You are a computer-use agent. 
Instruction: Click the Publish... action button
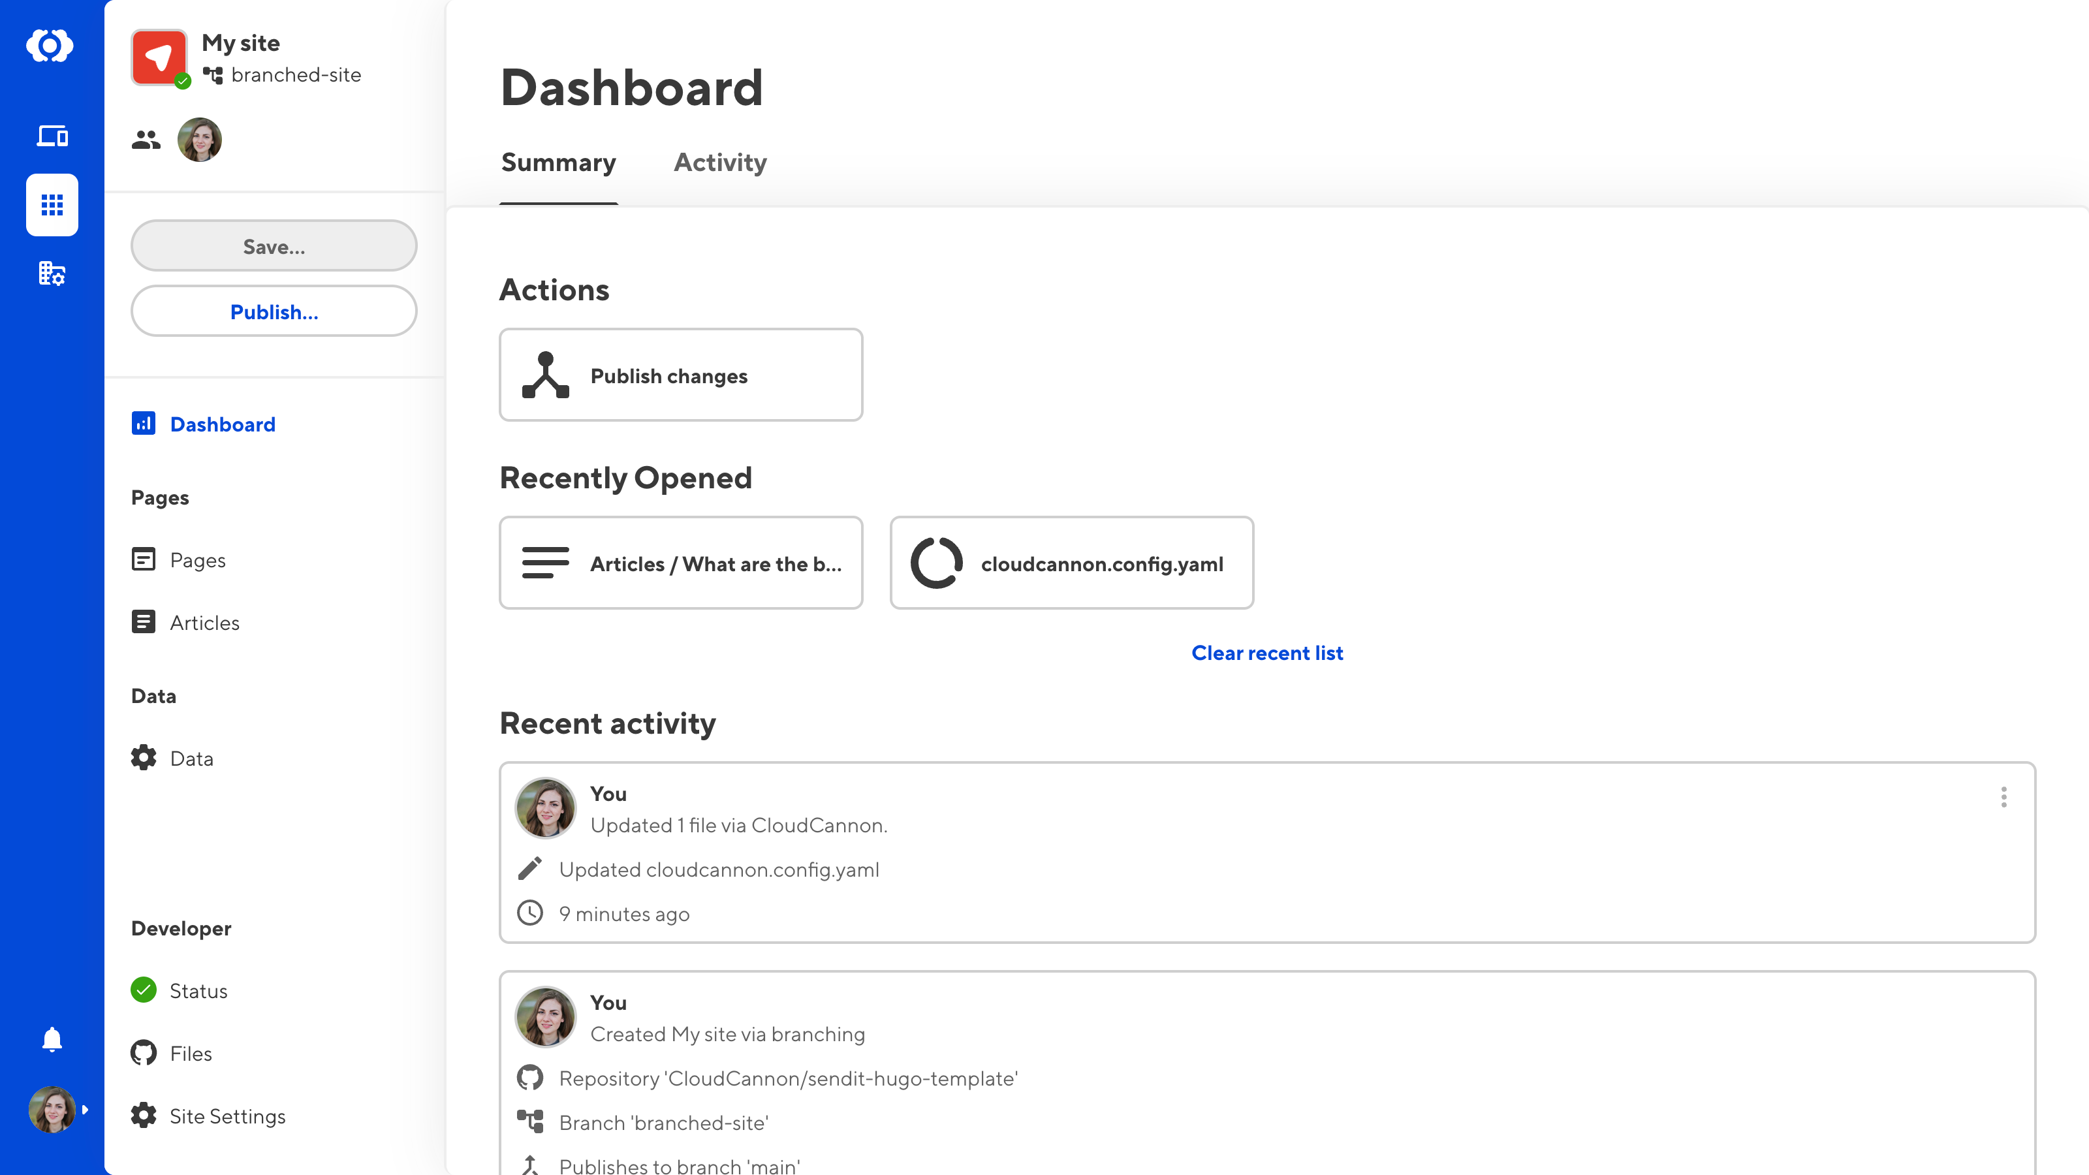(x=274, y=311)
